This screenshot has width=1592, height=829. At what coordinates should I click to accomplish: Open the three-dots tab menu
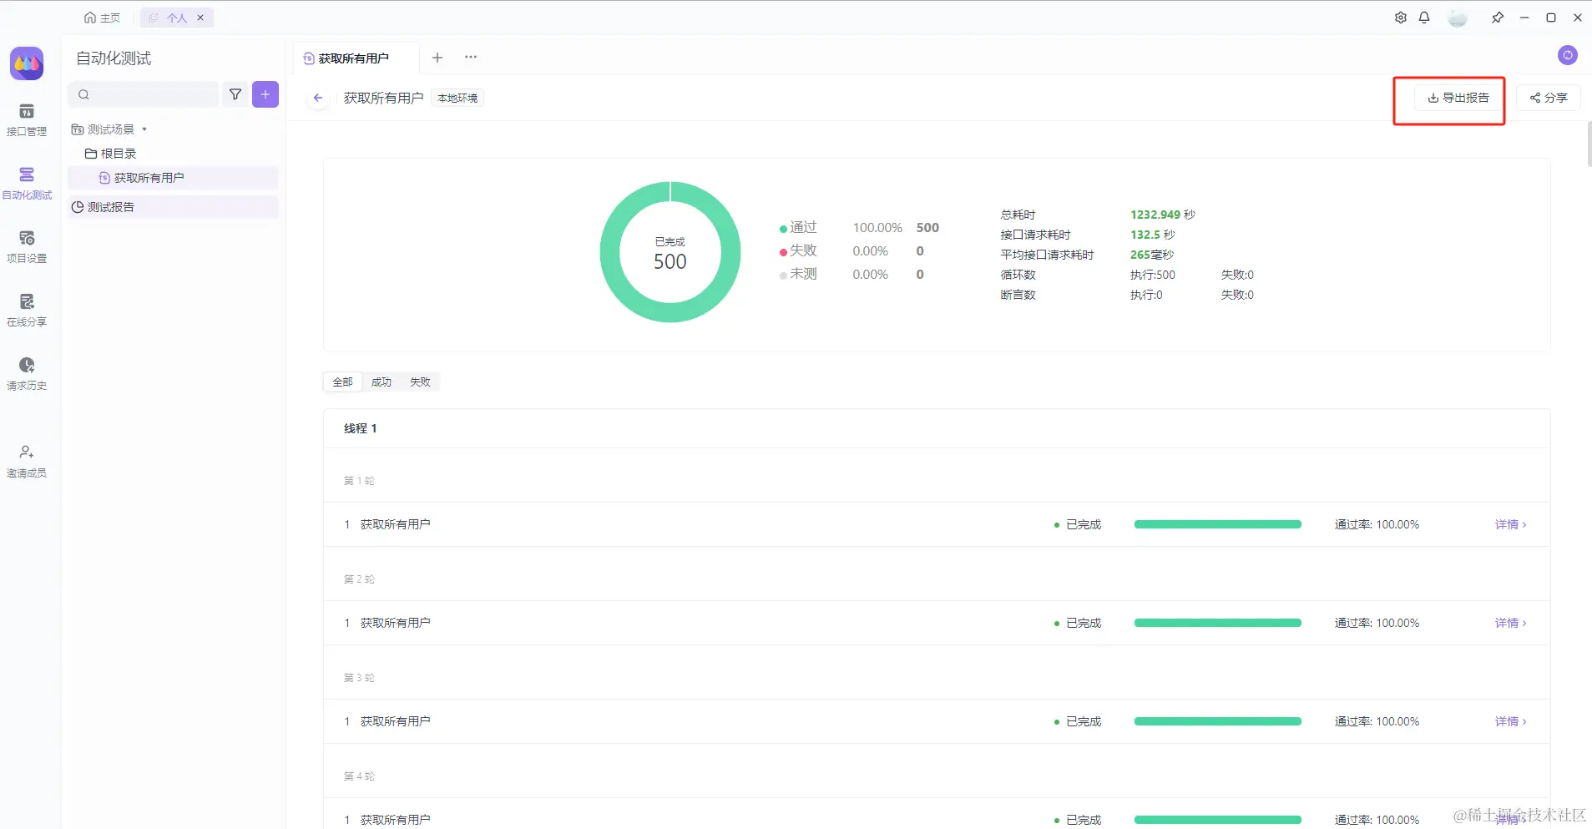click(x=471, y=58)
